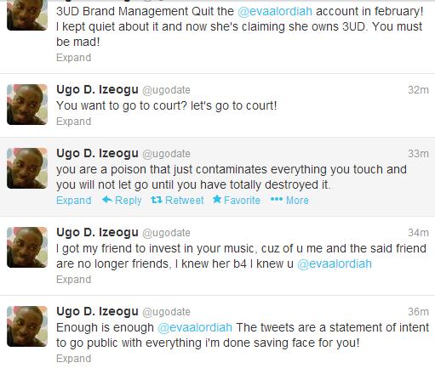Click avatar on the 32m tweet

27,105
